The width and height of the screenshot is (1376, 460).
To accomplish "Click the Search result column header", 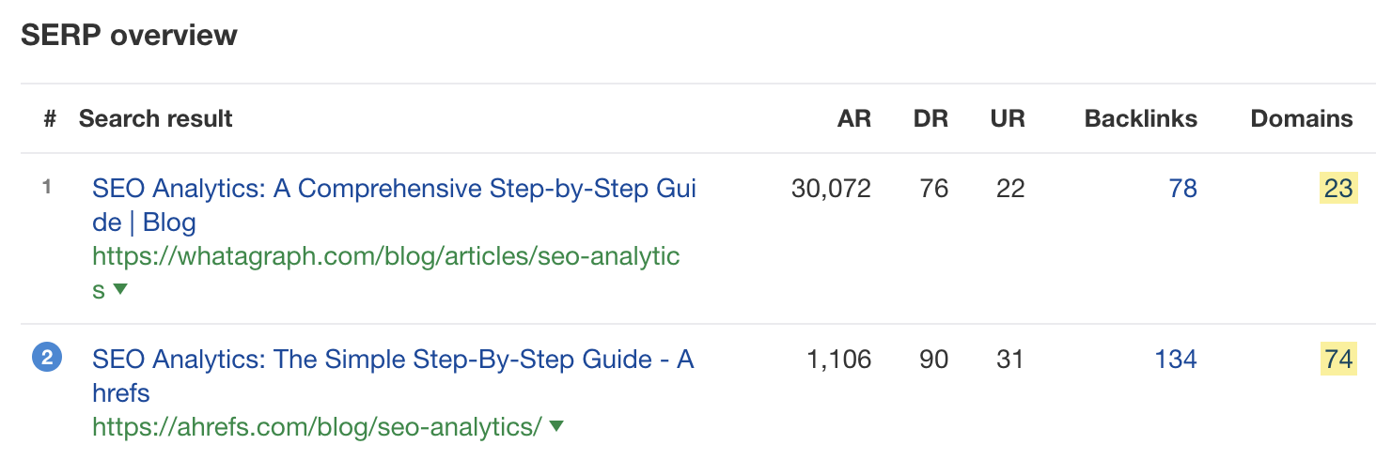I will (156, 119).
